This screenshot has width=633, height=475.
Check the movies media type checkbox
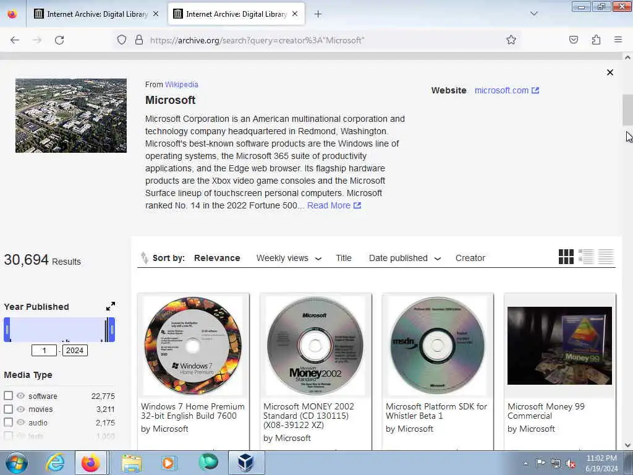tap(8, 409)
